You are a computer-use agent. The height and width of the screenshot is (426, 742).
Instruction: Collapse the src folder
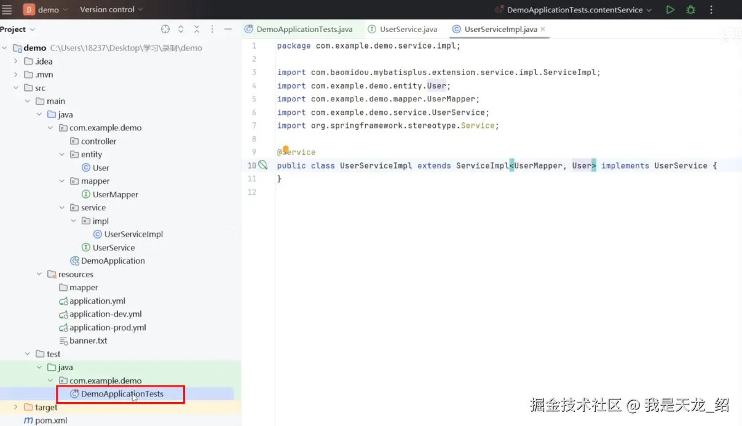(x=16, y=88)
